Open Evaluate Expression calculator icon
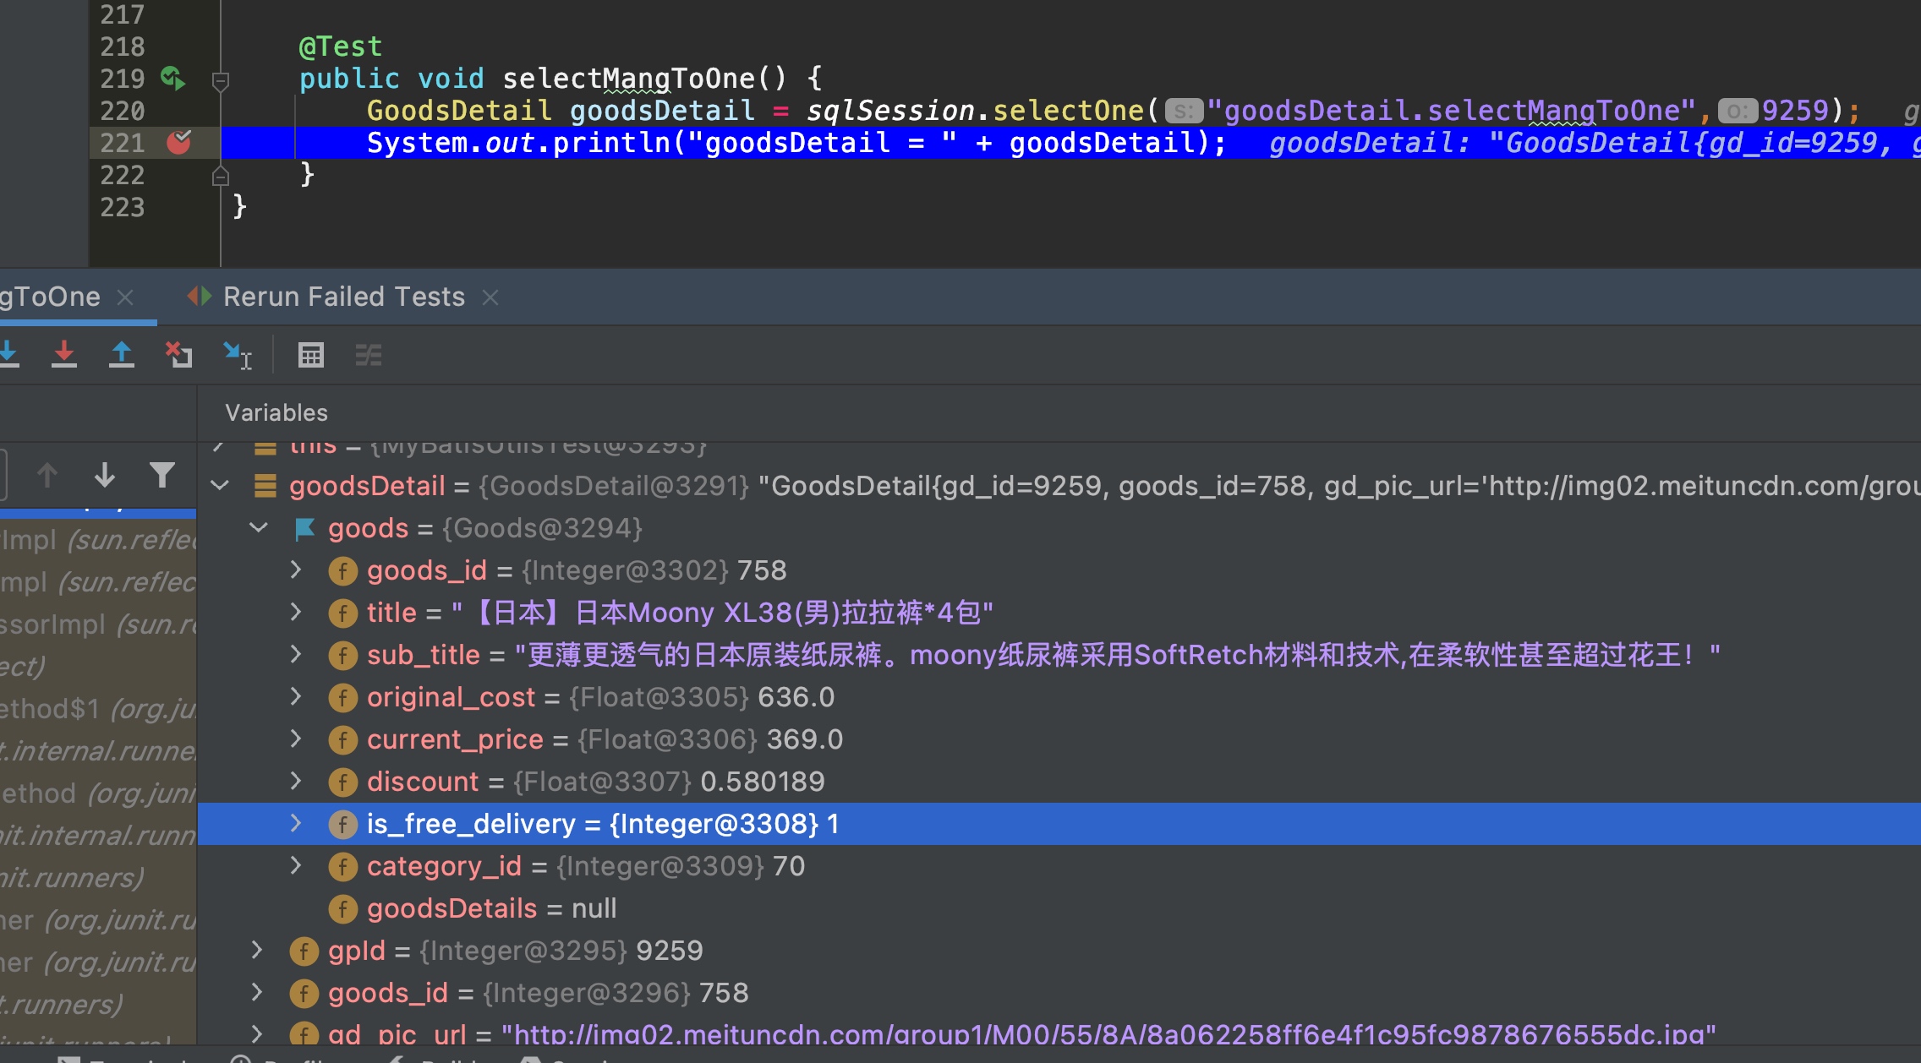This screenshot has height=1063, width=1921. (x=310, y=355)
